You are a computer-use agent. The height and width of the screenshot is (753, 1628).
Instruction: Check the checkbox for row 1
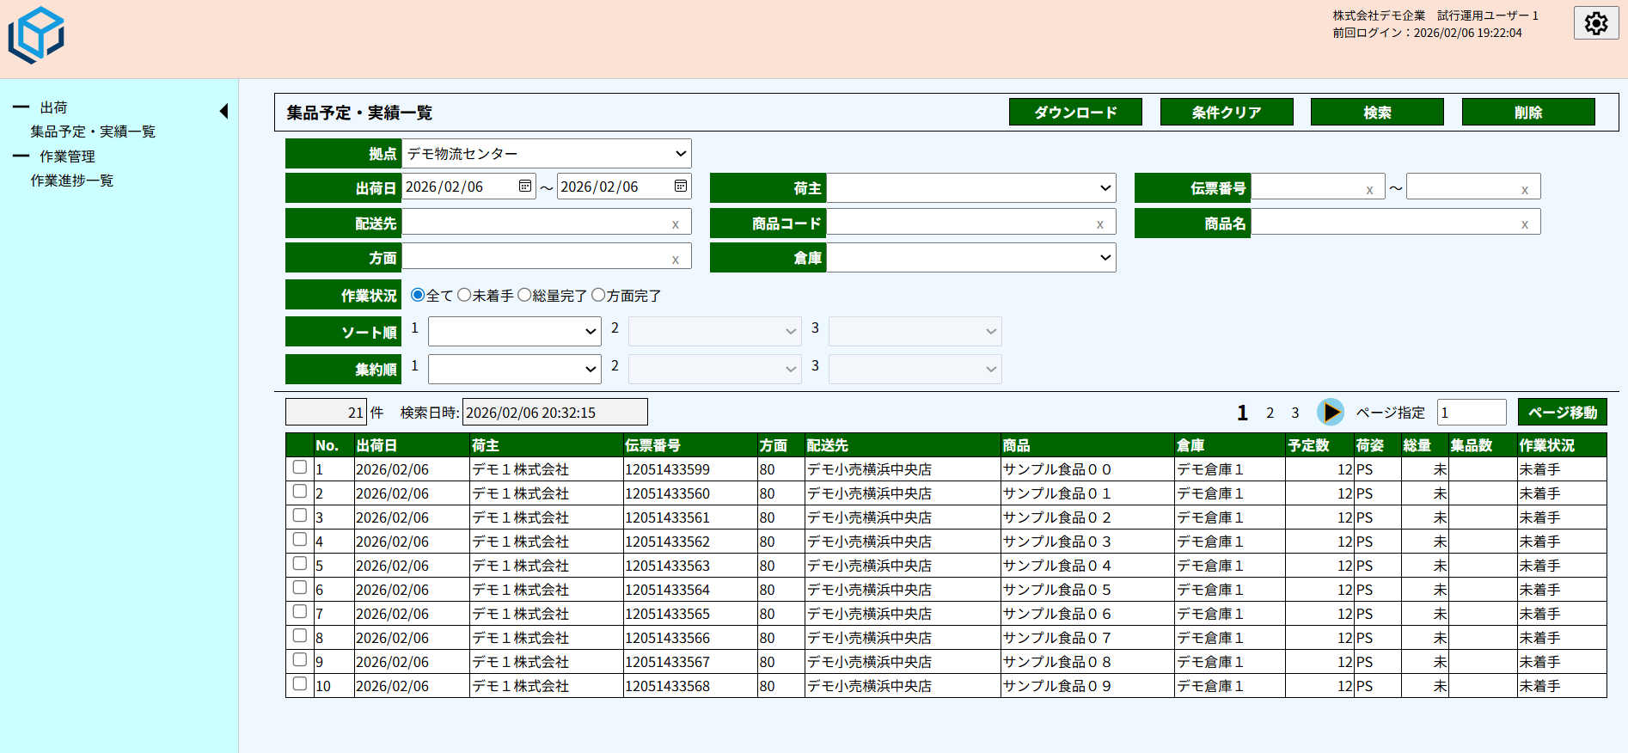(x=300, y=468)
